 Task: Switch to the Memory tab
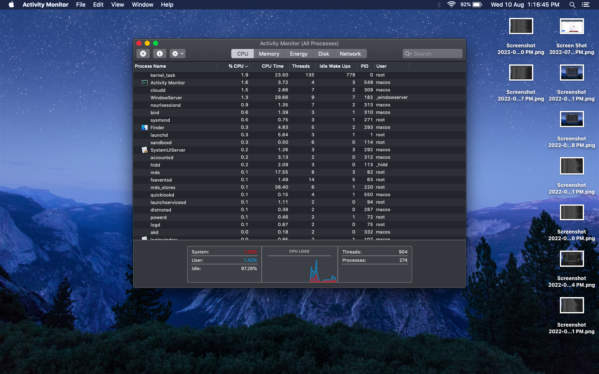[269, 54]
